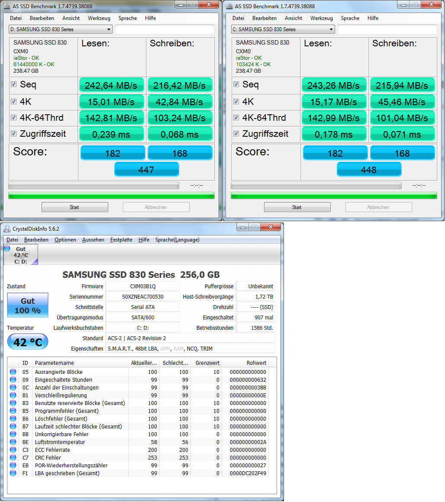Uncheck Seq test in C: drive window

pyautogui.click(x=236, y=84)
